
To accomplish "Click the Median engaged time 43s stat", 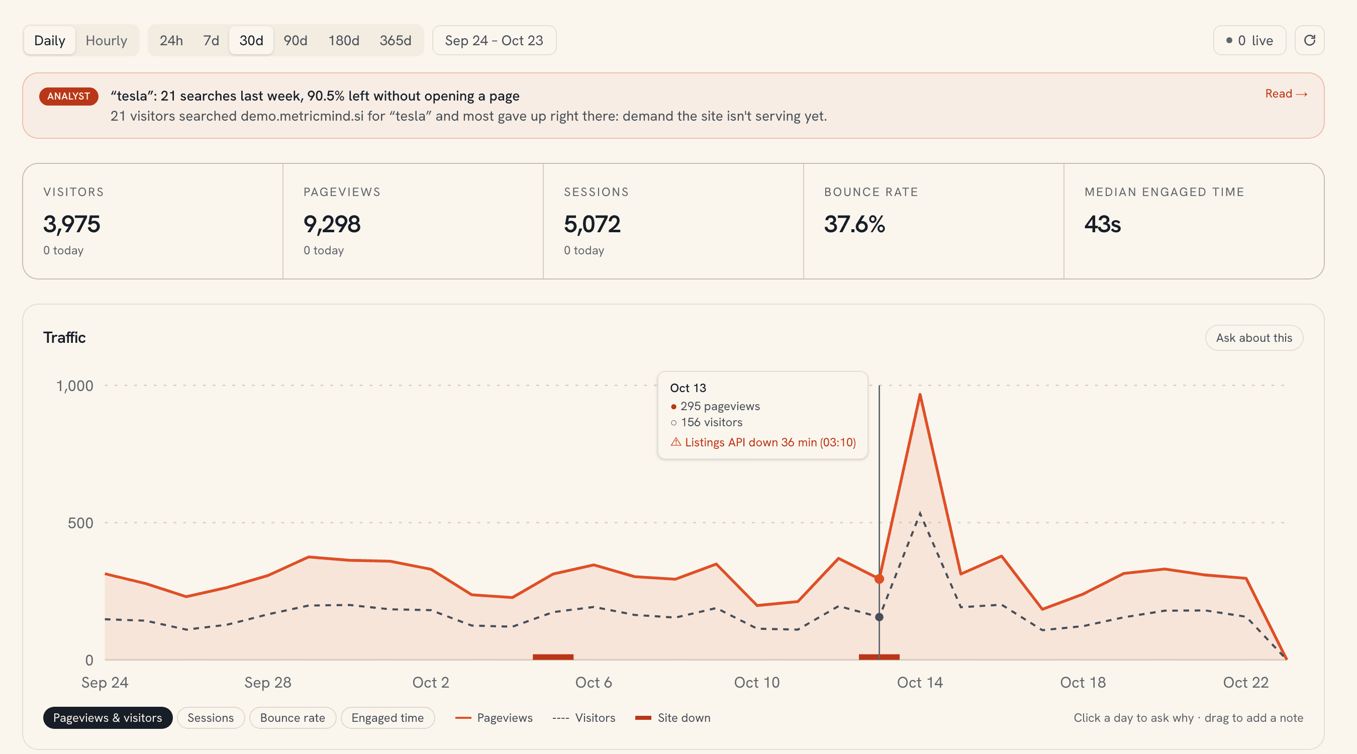I will coord(1194,221).
